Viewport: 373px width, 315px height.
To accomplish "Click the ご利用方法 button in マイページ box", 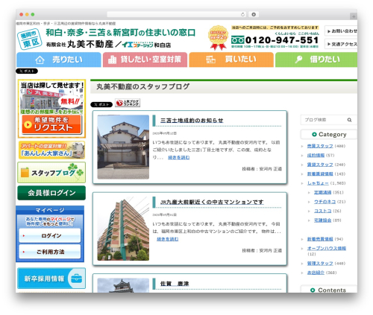I will click(x=50, y=252).
